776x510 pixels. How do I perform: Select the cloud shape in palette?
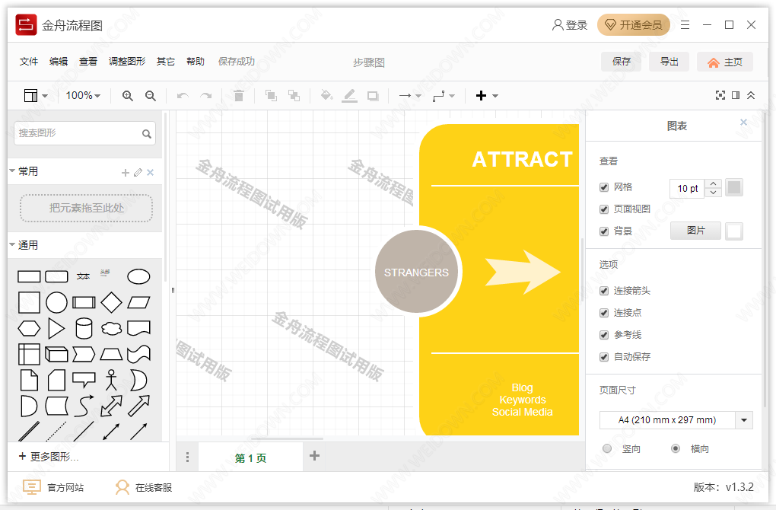pos(111,329)
